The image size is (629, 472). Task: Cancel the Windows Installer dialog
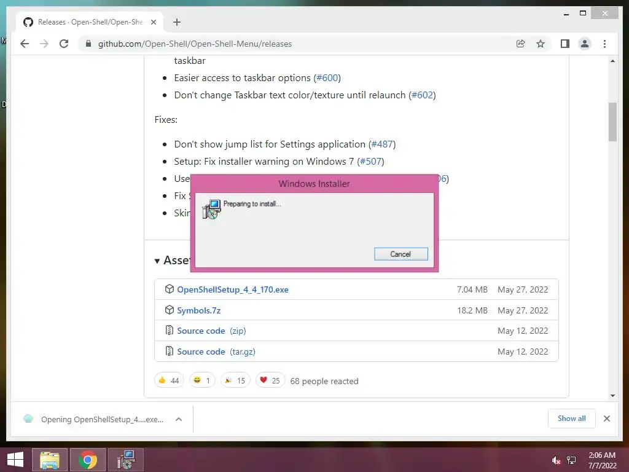400,254
